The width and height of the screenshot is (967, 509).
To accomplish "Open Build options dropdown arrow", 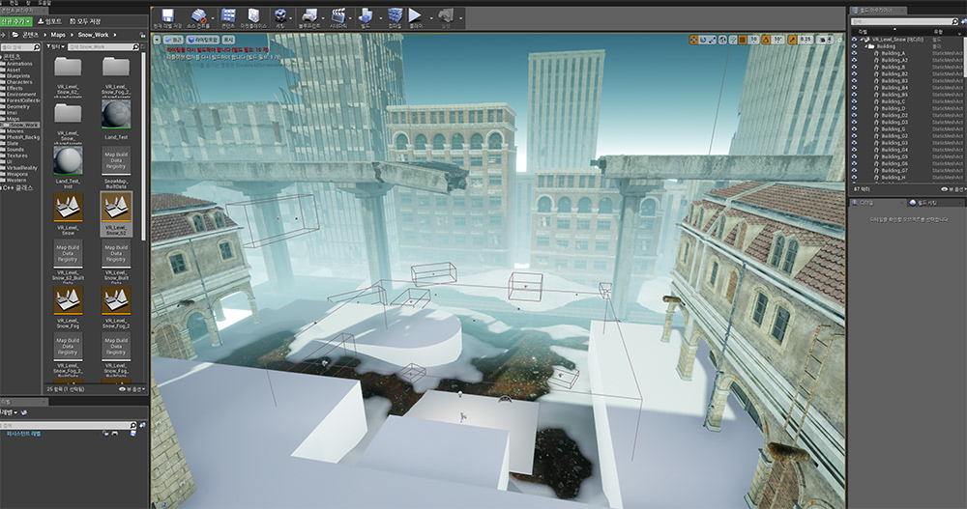I will pyautogui.click(x=380, y=18).
